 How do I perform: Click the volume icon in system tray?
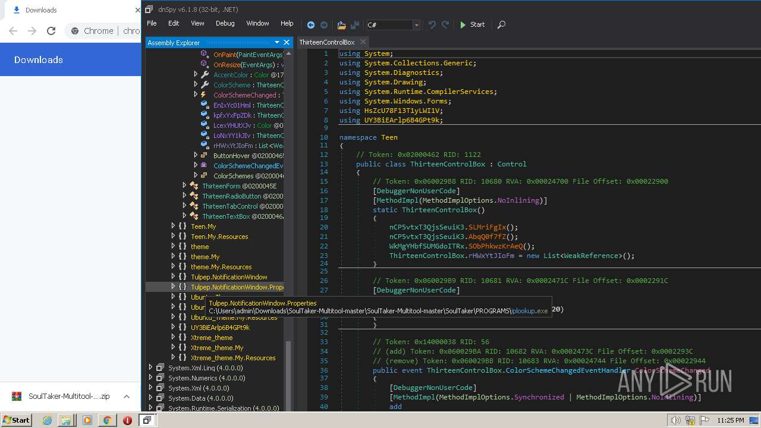tap(675, 420)
